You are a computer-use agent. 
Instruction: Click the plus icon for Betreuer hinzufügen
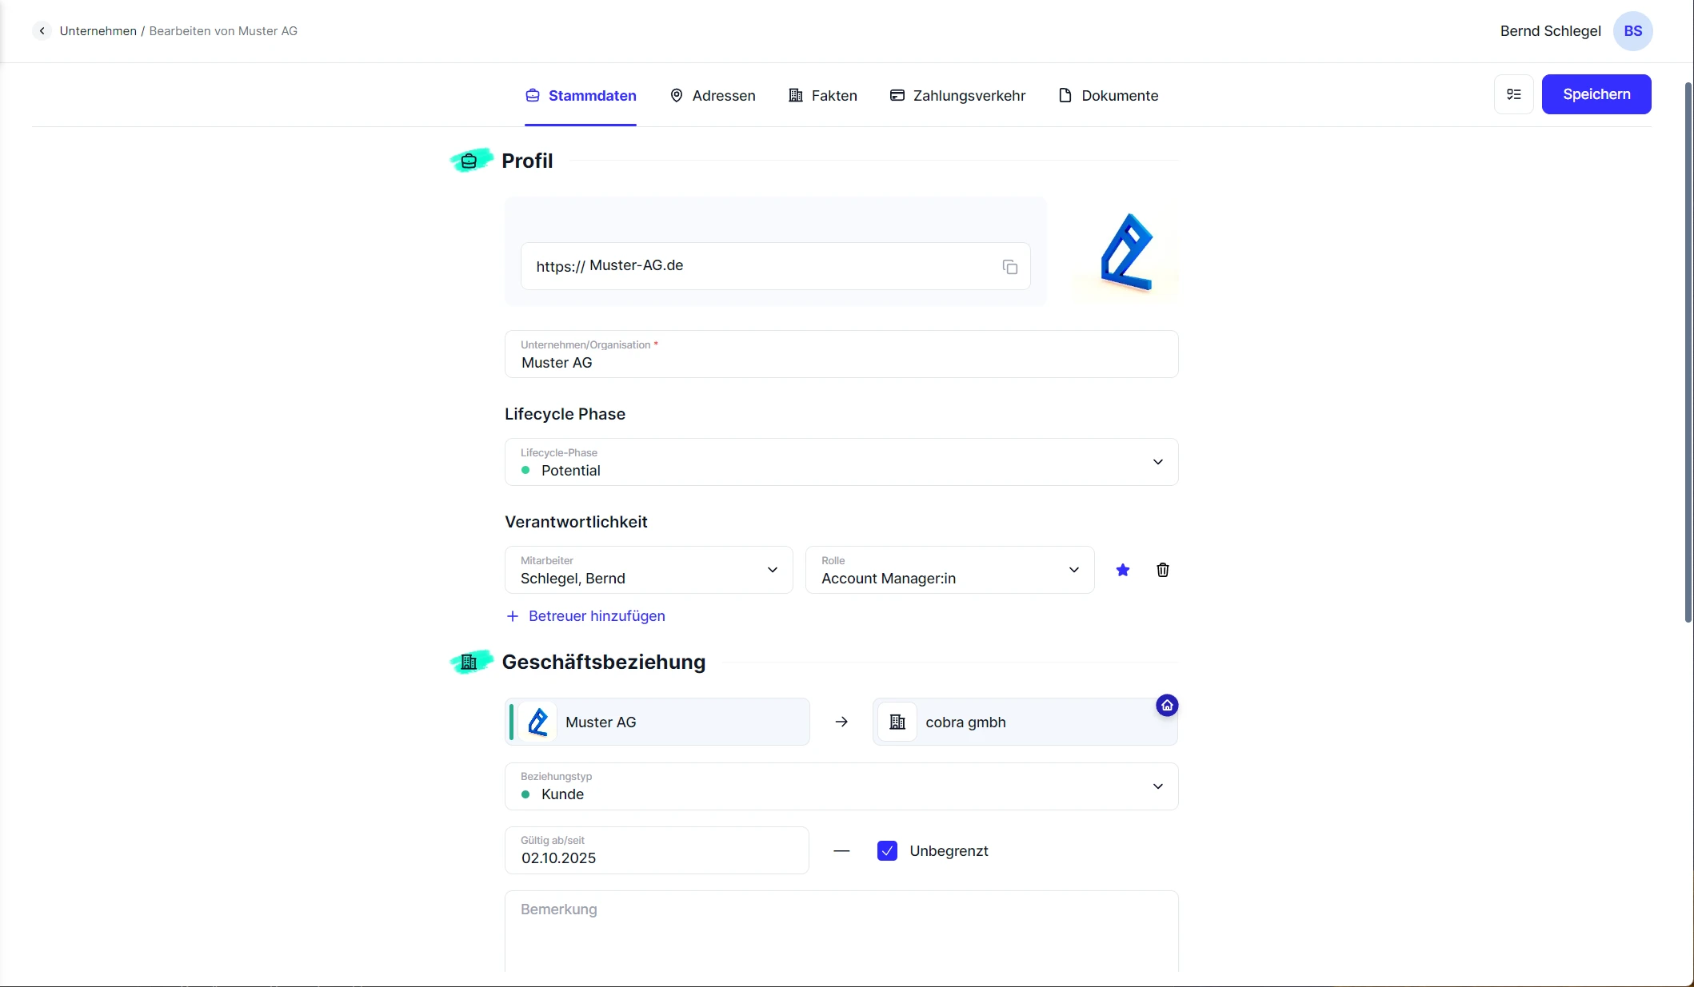tap(513, 616)
